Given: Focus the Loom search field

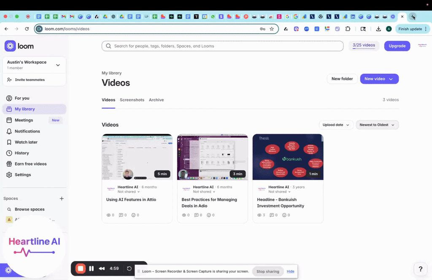Looking at the screenshot, I should (x=222, y=46).
